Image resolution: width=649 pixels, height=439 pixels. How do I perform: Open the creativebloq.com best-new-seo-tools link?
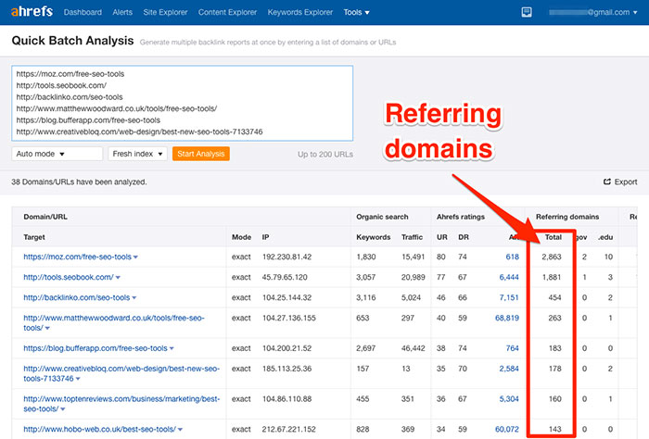[x=121, y=373]
